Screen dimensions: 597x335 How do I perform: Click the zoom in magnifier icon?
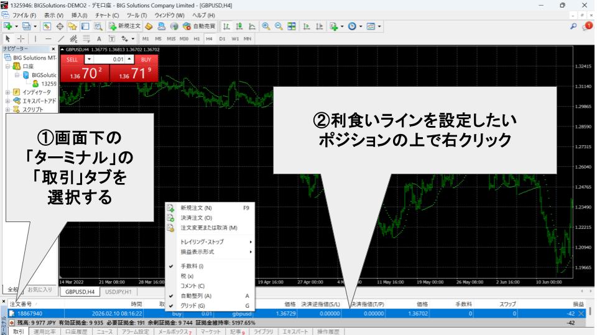click(266, 27)
